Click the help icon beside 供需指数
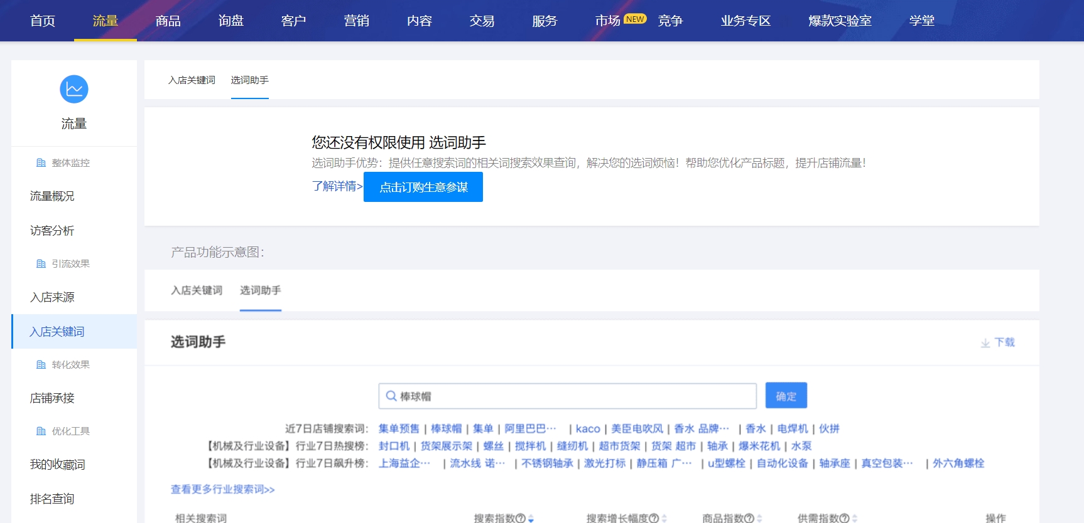The height and width of the screenshot is (523, 1084). [x=845, y=519]
